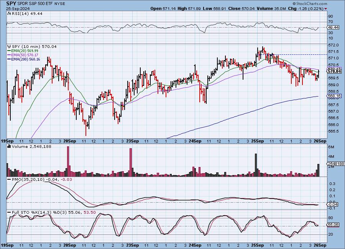Click the SPY ticker symbol in the title

pyautogui.click(x=11, y=3)
